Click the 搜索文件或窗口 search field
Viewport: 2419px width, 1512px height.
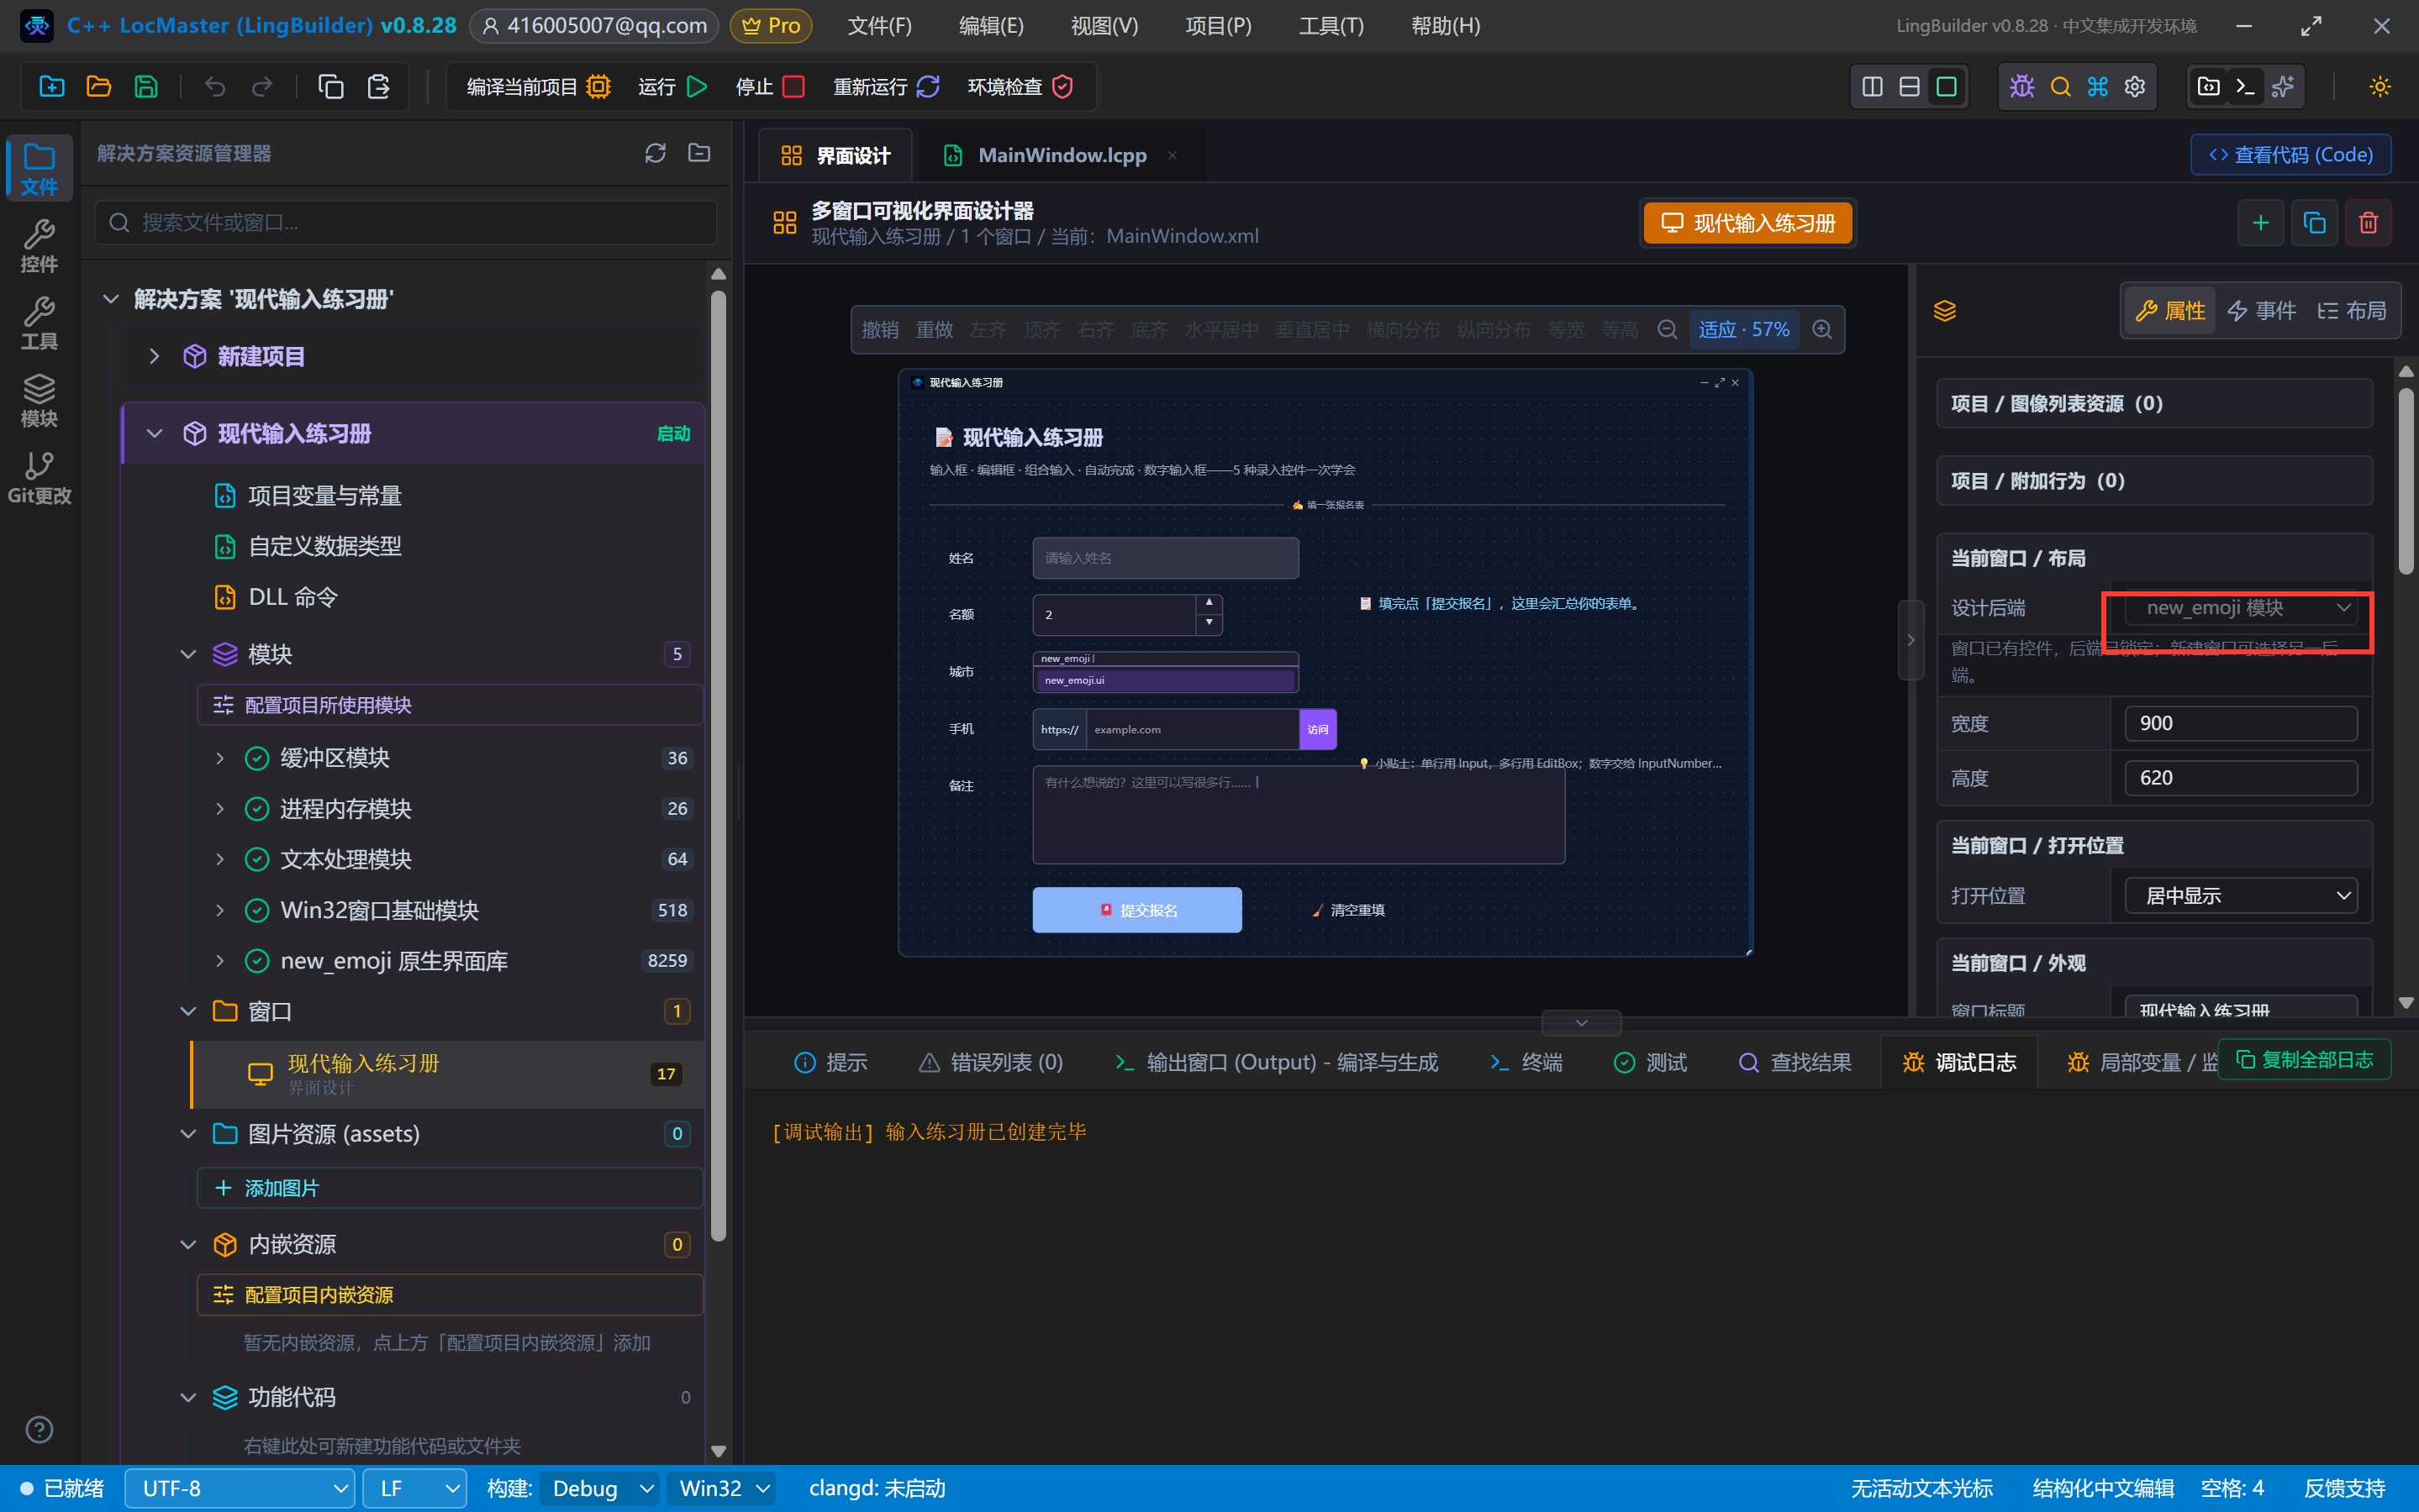tap(406, 222)
